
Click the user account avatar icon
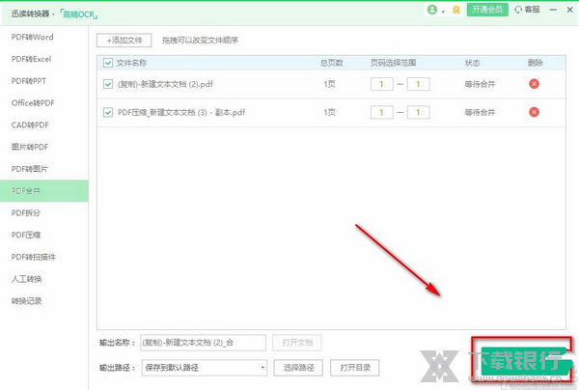[432, 10]
